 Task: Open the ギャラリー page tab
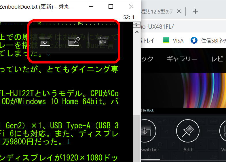pos(182,59)
